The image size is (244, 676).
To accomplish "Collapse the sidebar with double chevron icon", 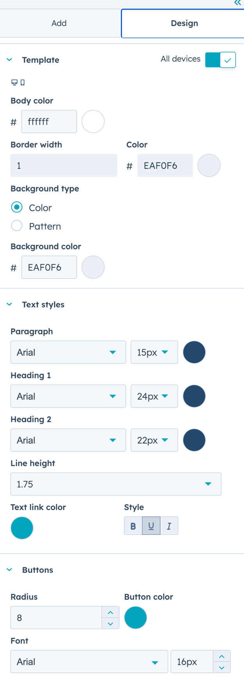I will click(237, 3).
